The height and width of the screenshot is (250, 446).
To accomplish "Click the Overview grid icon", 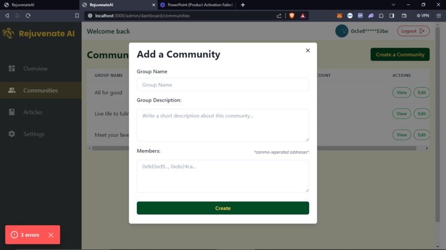I will pos(12,68).
